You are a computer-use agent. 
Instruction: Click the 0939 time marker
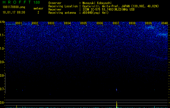point(148,23)
